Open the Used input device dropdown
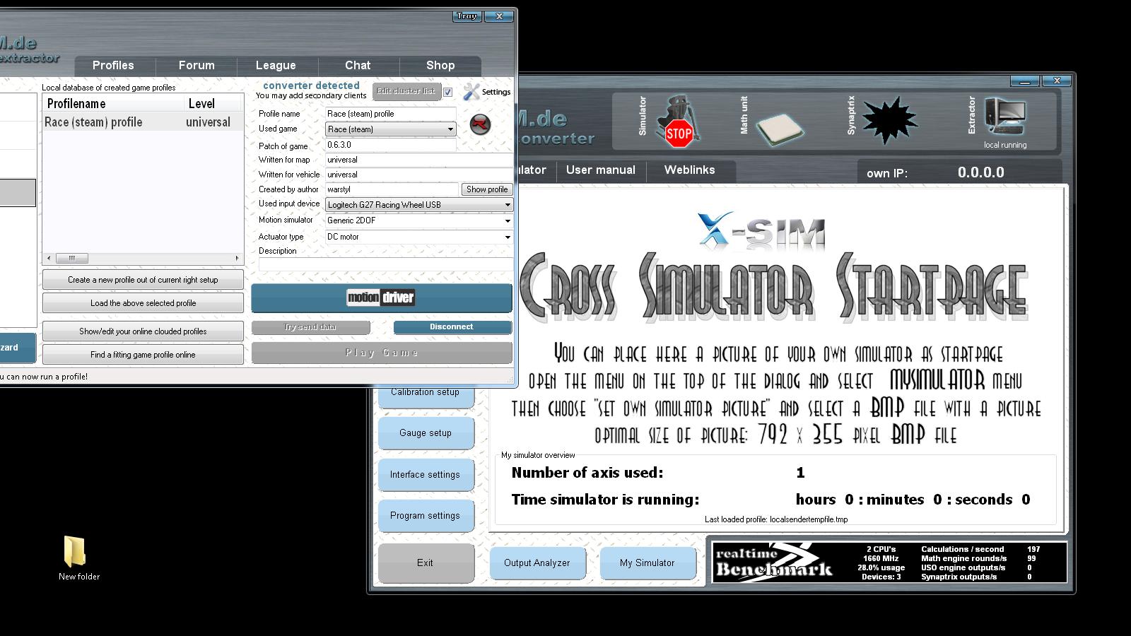Viewport: 1131px width, 636px height. coord(507,205)
